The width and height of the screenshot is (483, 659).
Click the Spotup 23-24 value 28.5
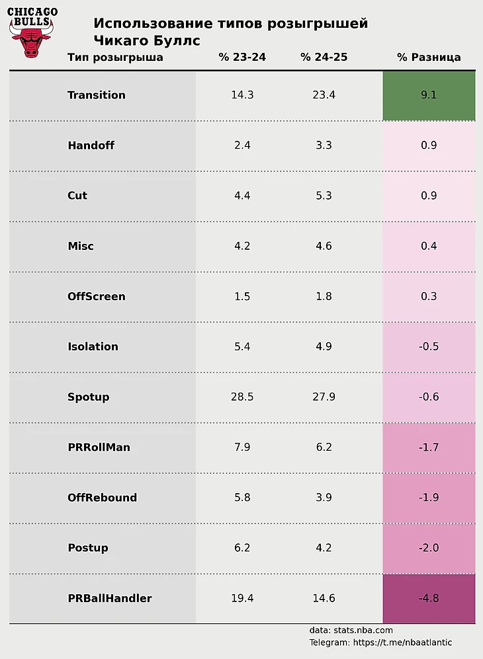point(242,397)
